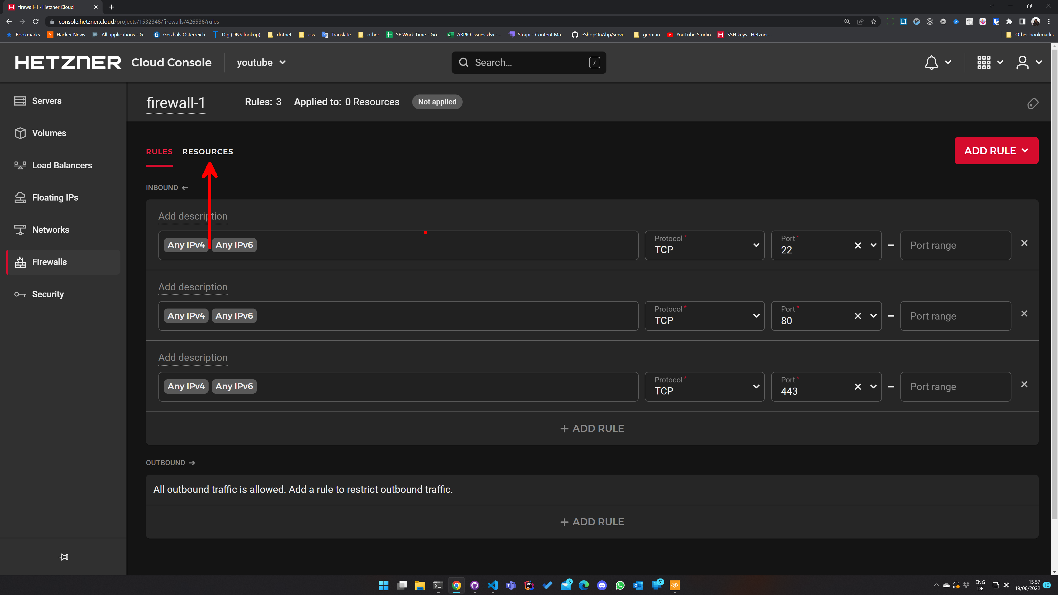Switch to the Resources tab
This screenshot has width=1058, height=595.
pos(207,152)
